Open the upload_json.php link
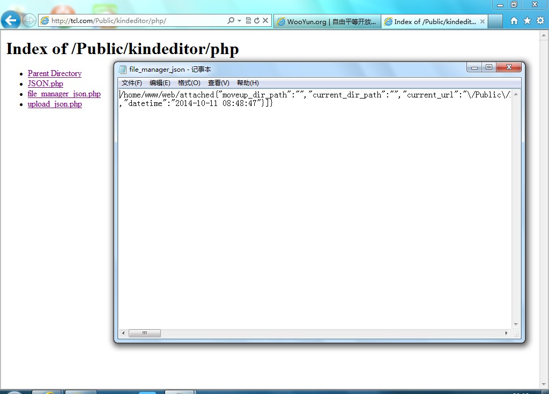 pyautogui.click(x=55, y=104)
